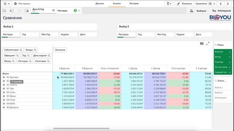Open the Выборки selections tool

pos(198,11)
